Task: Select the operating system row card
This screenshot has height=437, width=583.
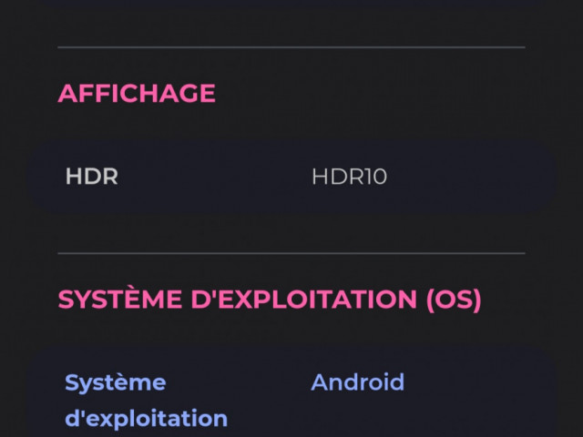Action: tap(291, 392)
